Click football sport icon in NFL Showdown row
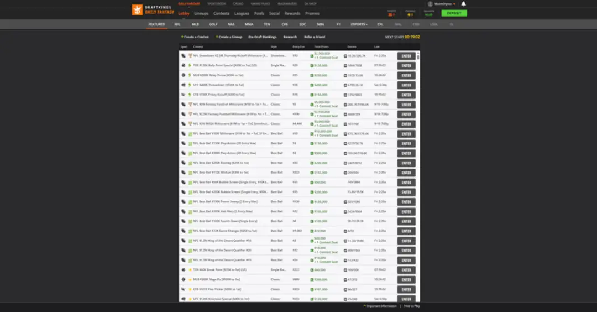Image resolution: width=597 pixels, height=312 pixels. coord(184,56)
